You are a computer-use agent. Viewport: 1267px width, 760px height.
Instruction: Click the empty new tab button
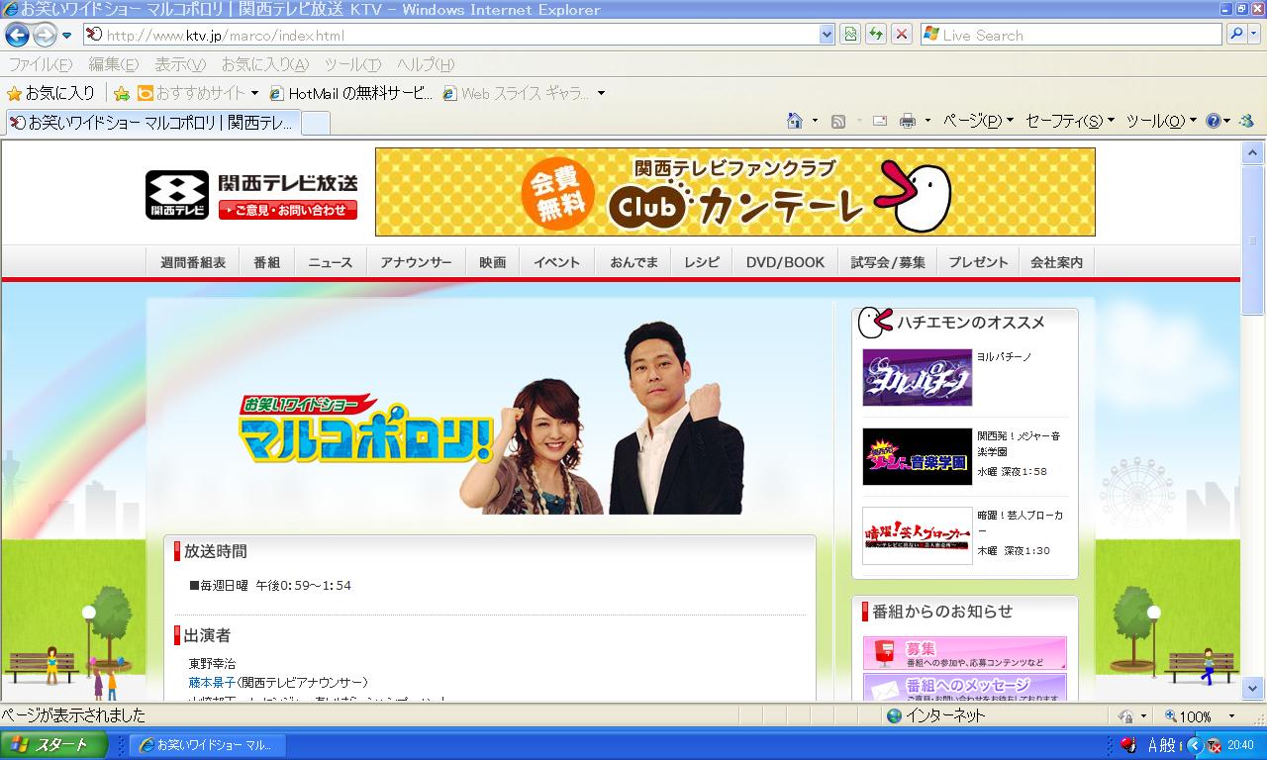315,123
